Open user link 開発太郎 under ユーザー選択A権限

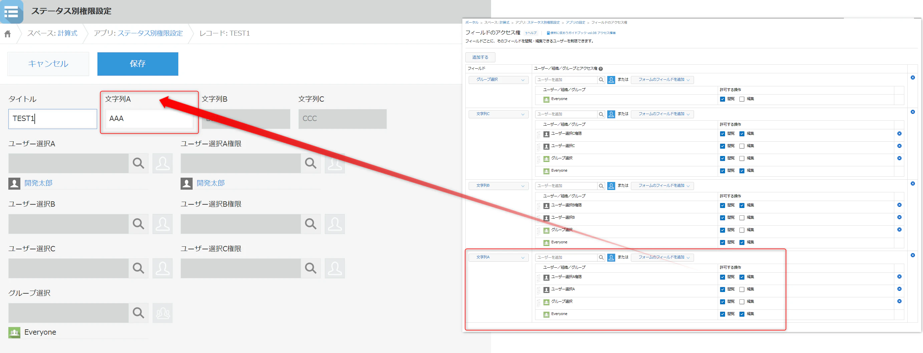point(211,183)
